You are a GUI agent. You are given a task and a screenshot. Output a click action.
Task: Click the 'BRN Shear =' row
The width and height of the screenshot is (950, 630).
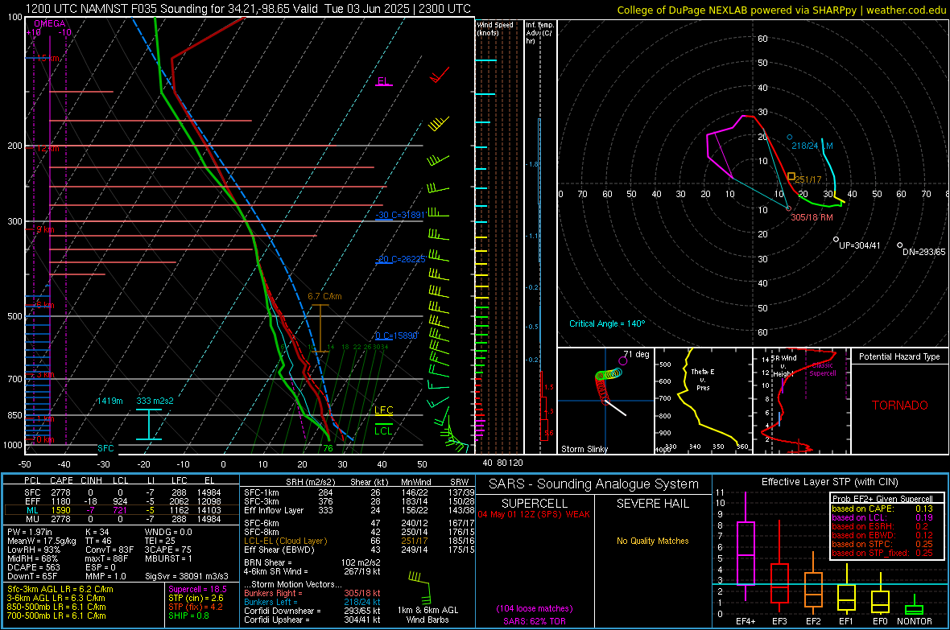pos(312,562)
